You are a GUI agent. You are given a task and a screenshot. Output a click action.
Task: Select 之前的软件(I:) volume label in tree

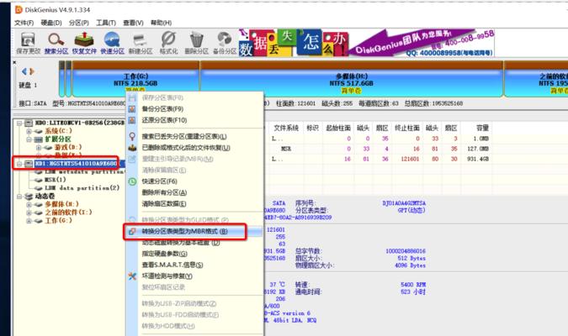(68, 213)
